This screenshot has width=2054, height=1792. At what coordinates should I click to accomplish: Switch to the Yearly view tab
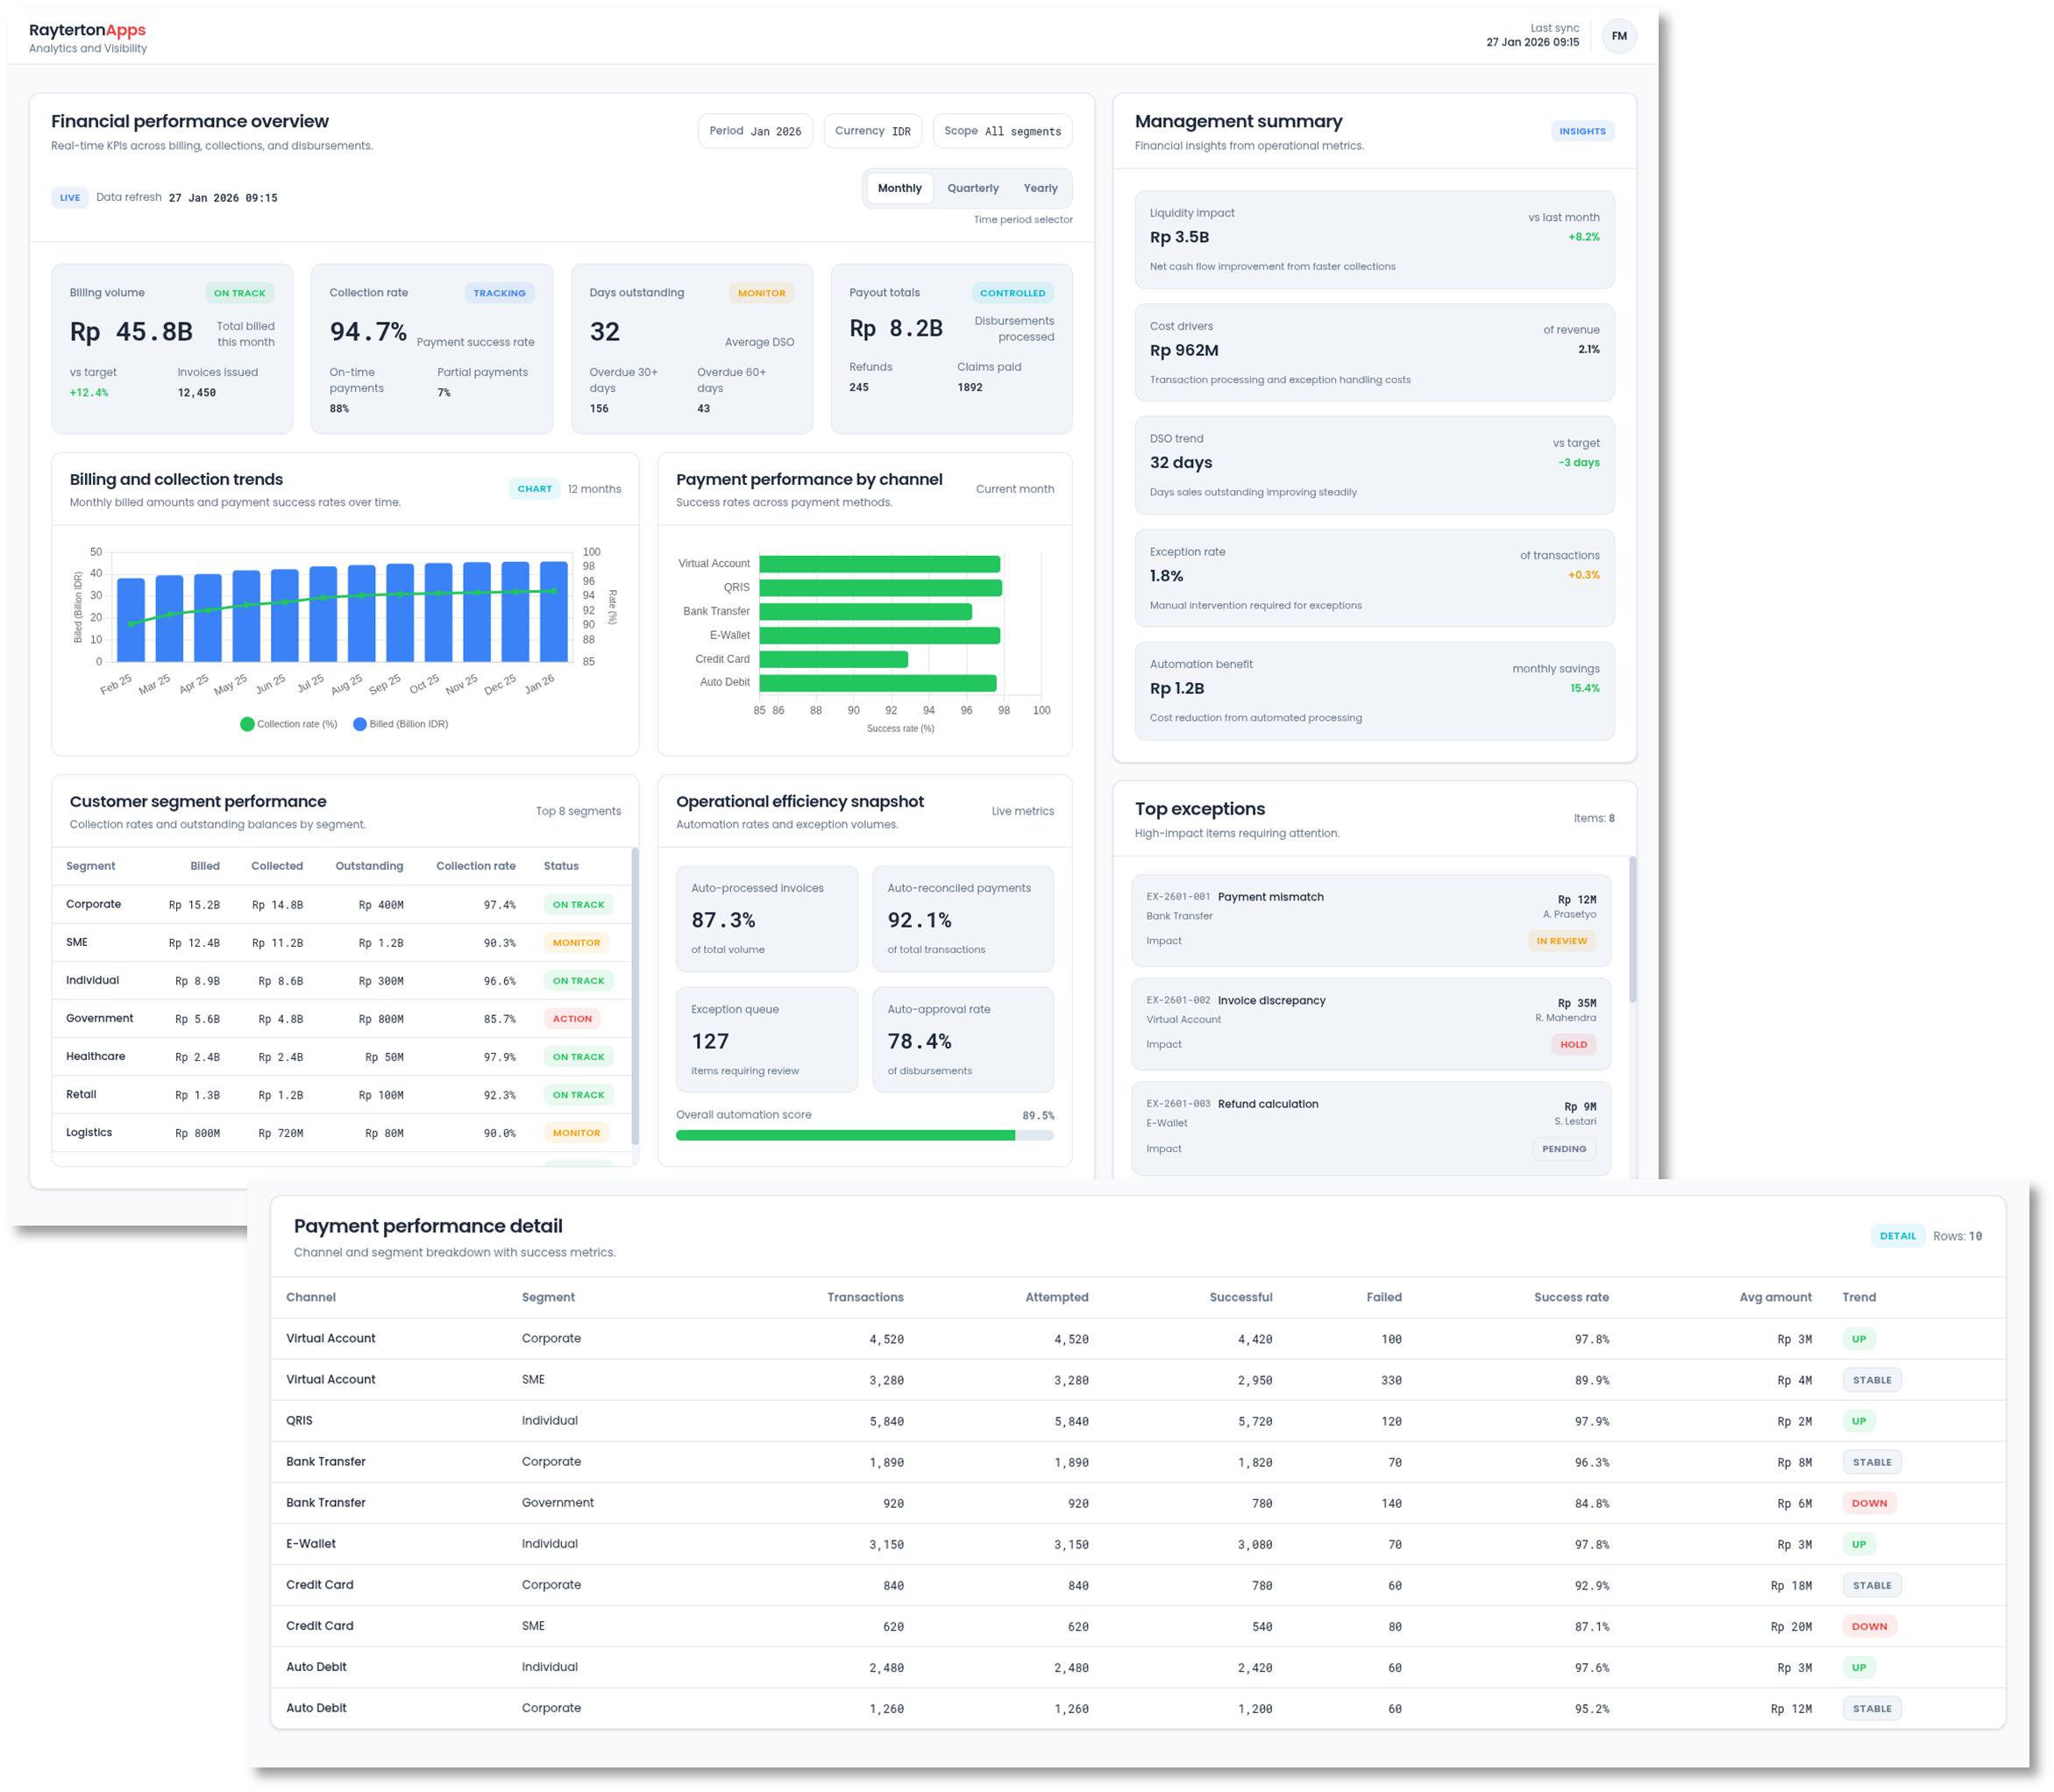click(1040, 188)
